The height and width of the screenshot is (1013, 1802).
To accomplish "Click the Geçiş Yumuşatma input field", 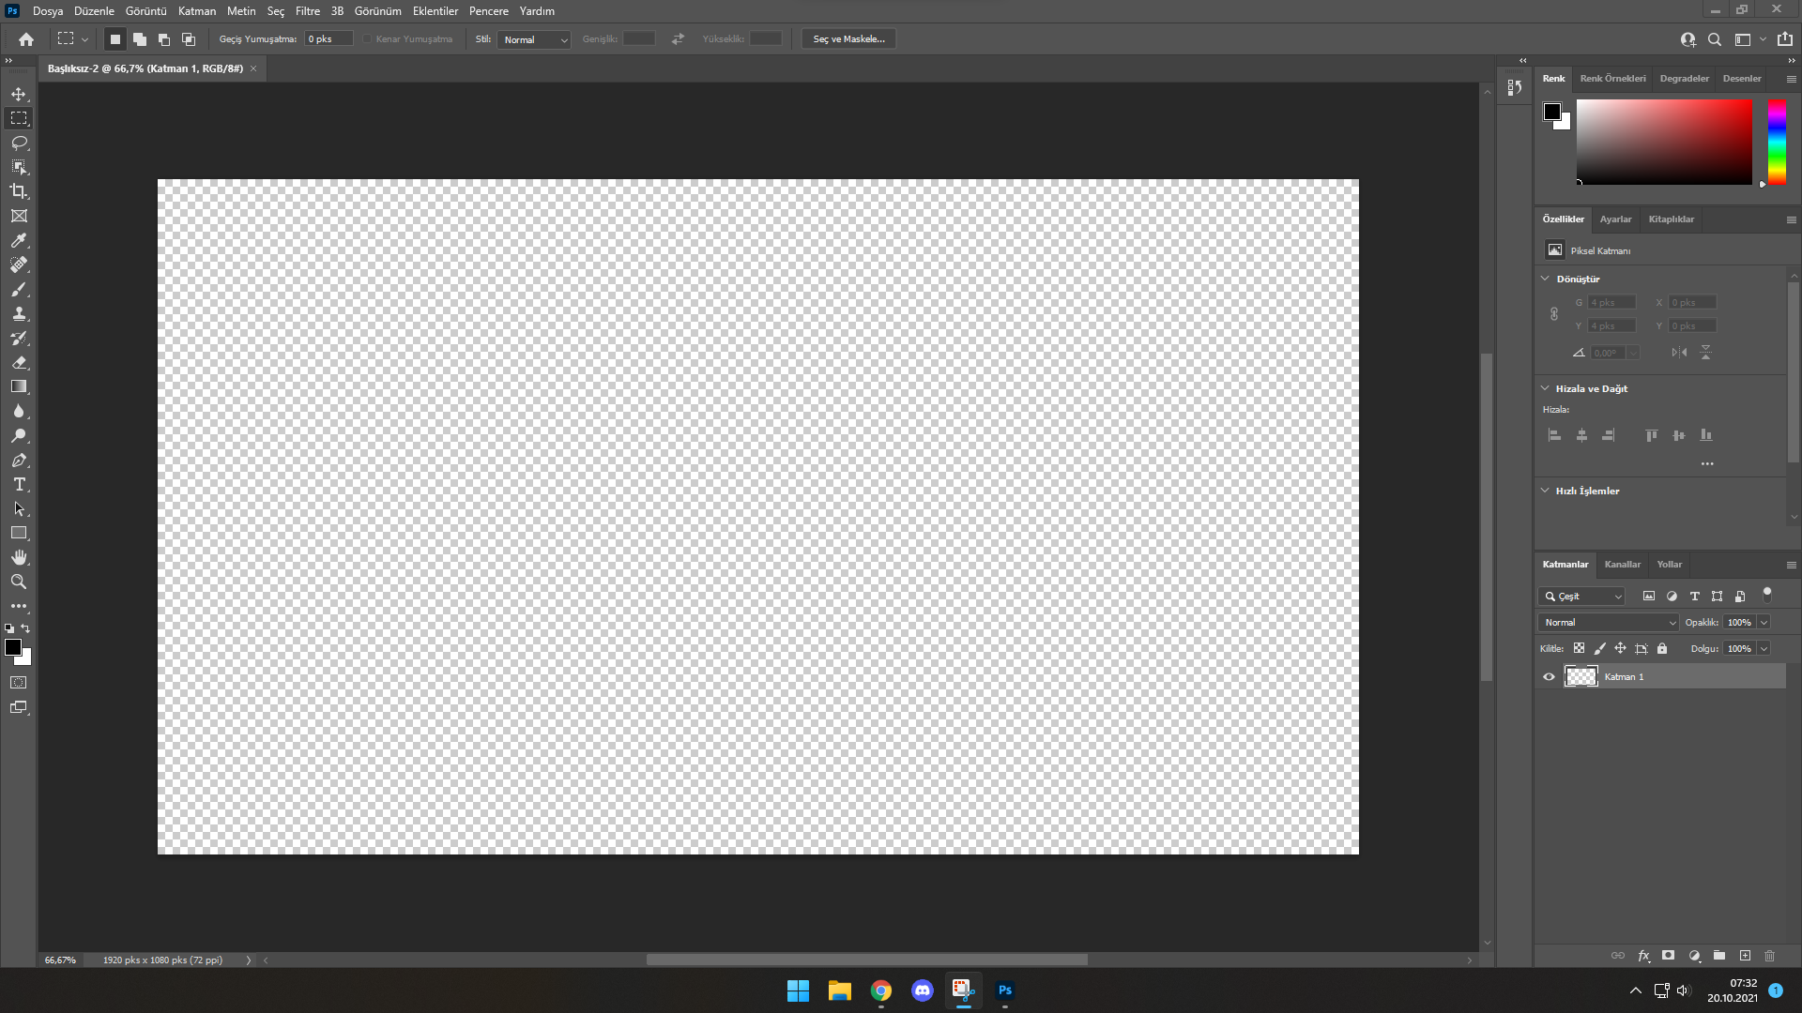I will (x=328, y=39).
